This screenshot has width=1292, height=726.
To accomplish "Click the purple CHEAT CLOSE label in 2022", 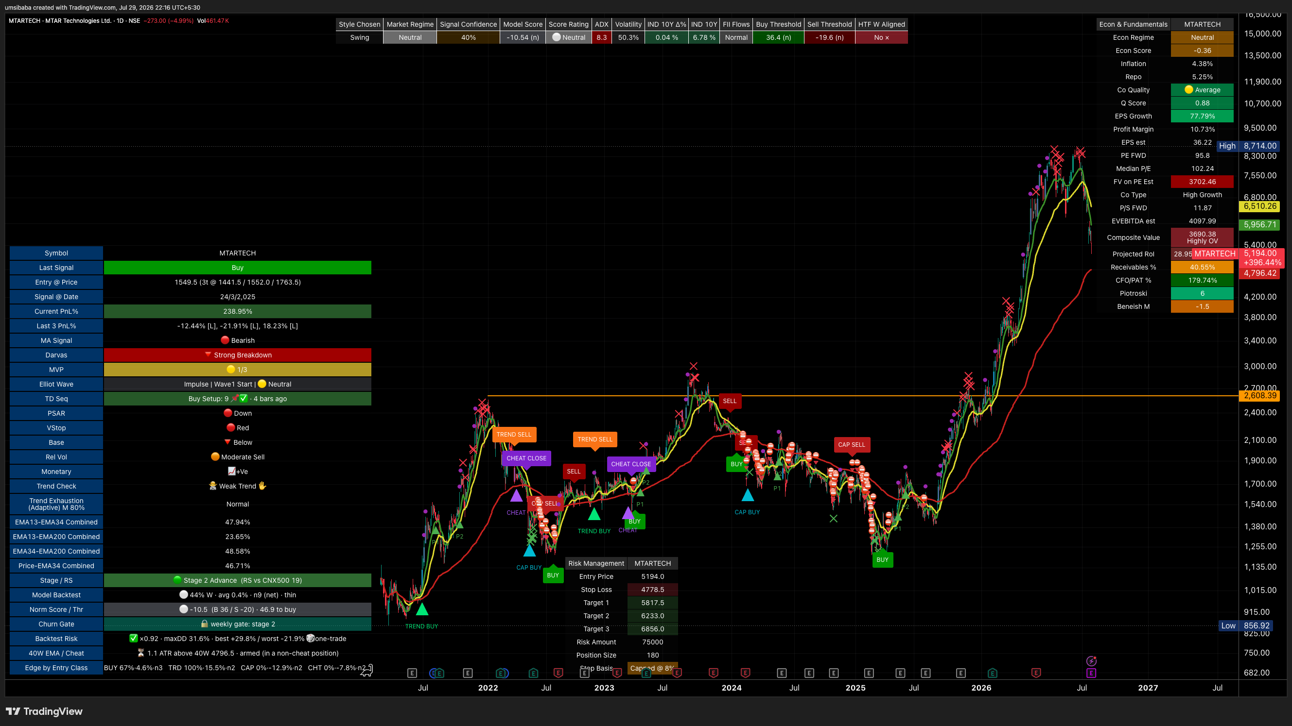I will point(526,458).
